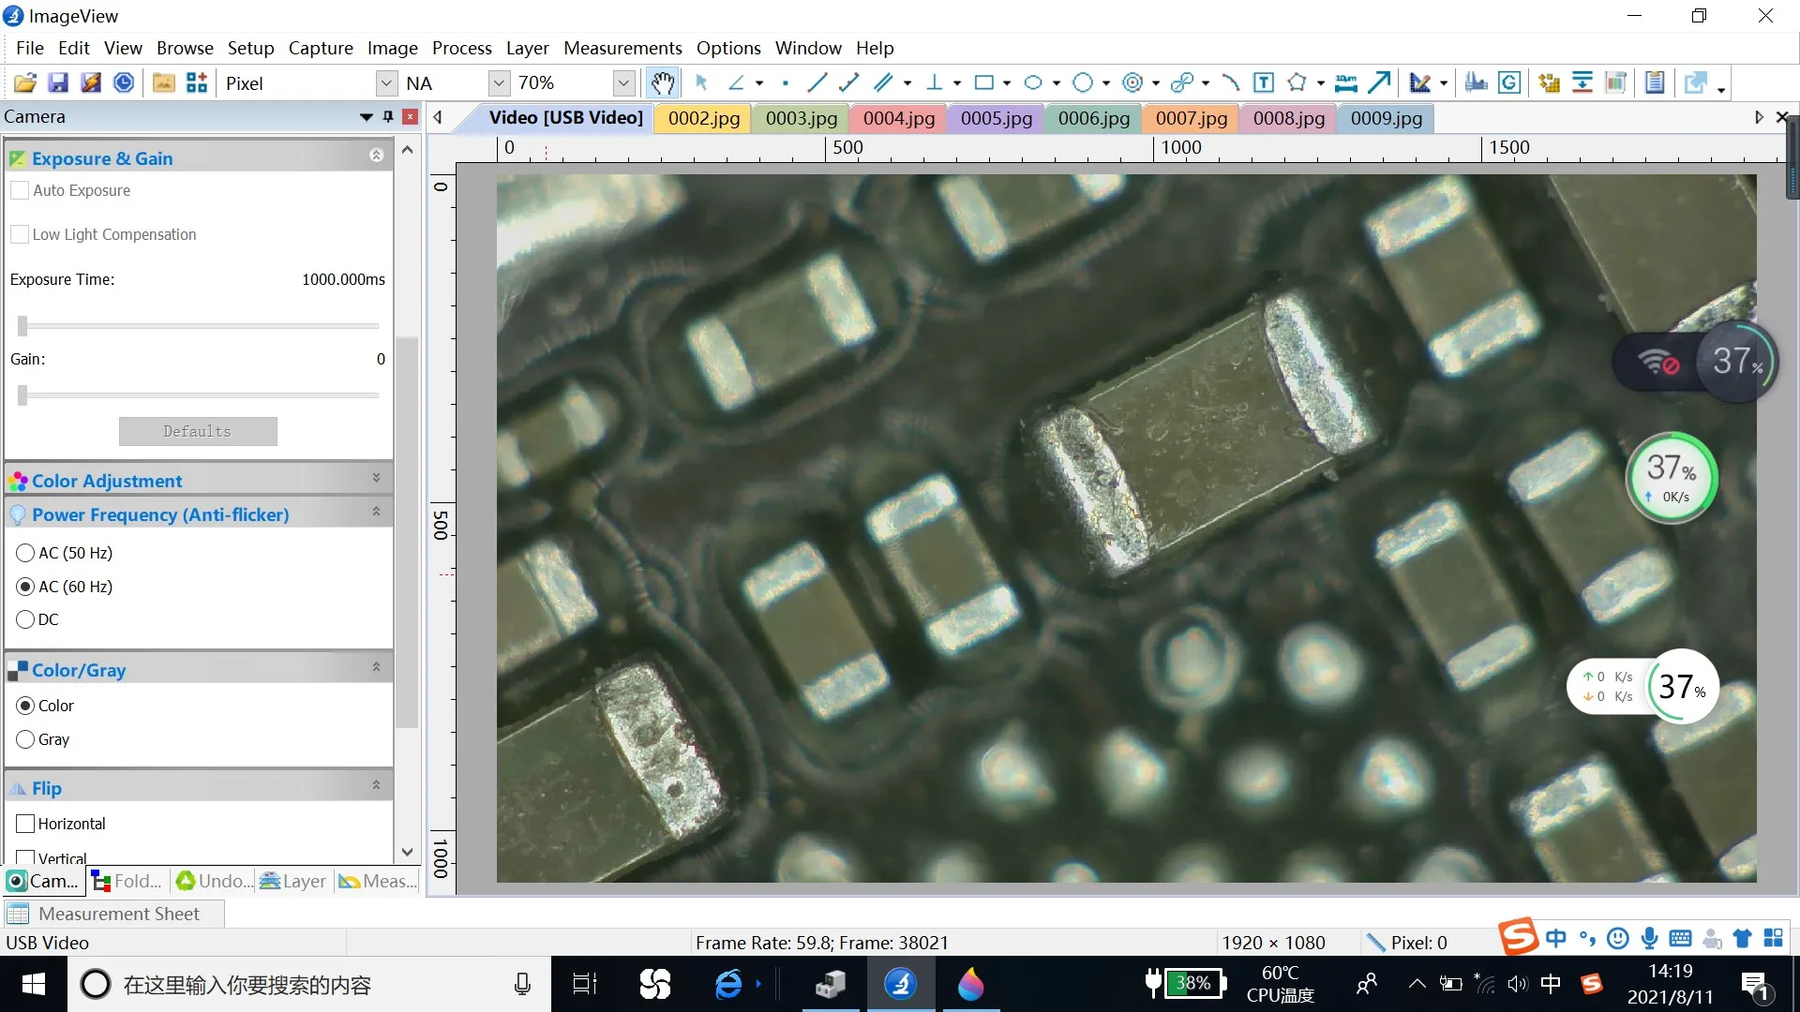Select the Rectangle measurement tool
Viewport: 1800px width, 1012px height.
tap(983, 82)
